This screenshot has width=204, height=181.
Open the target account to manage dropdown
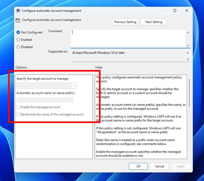pos(74,86)
